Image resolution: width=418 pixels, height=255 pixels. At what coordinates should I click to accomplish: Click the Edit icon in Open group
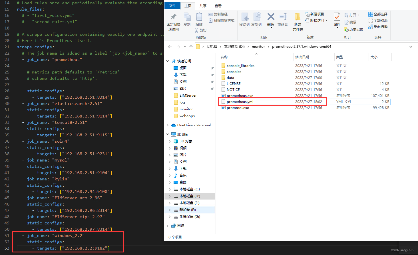pyautogui.click(x=346, y=22)
